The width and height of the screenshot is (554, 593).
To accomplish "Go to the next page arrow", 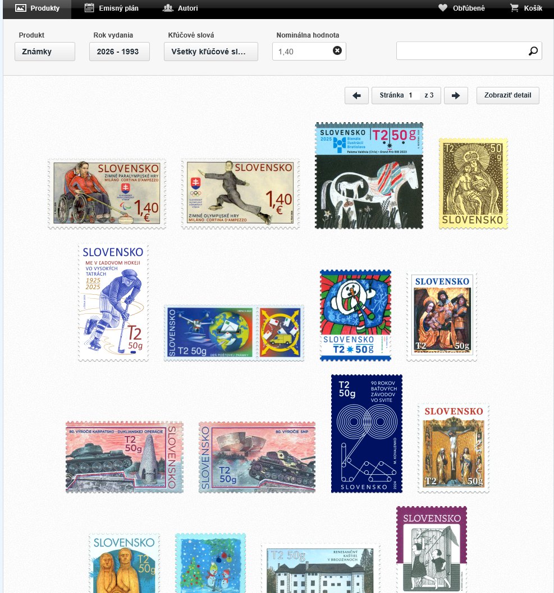I will coord(456,95).
